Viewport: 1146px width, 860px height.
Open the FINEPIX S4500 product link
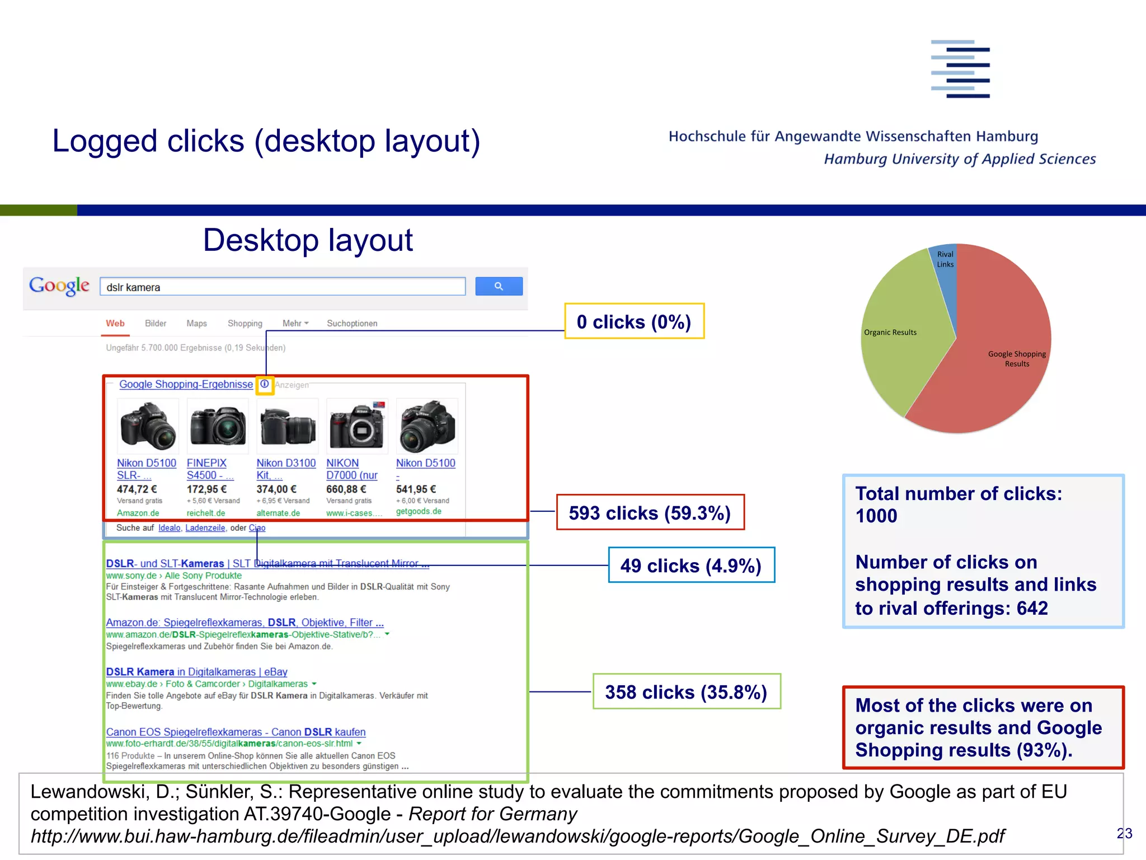point(210,469)
